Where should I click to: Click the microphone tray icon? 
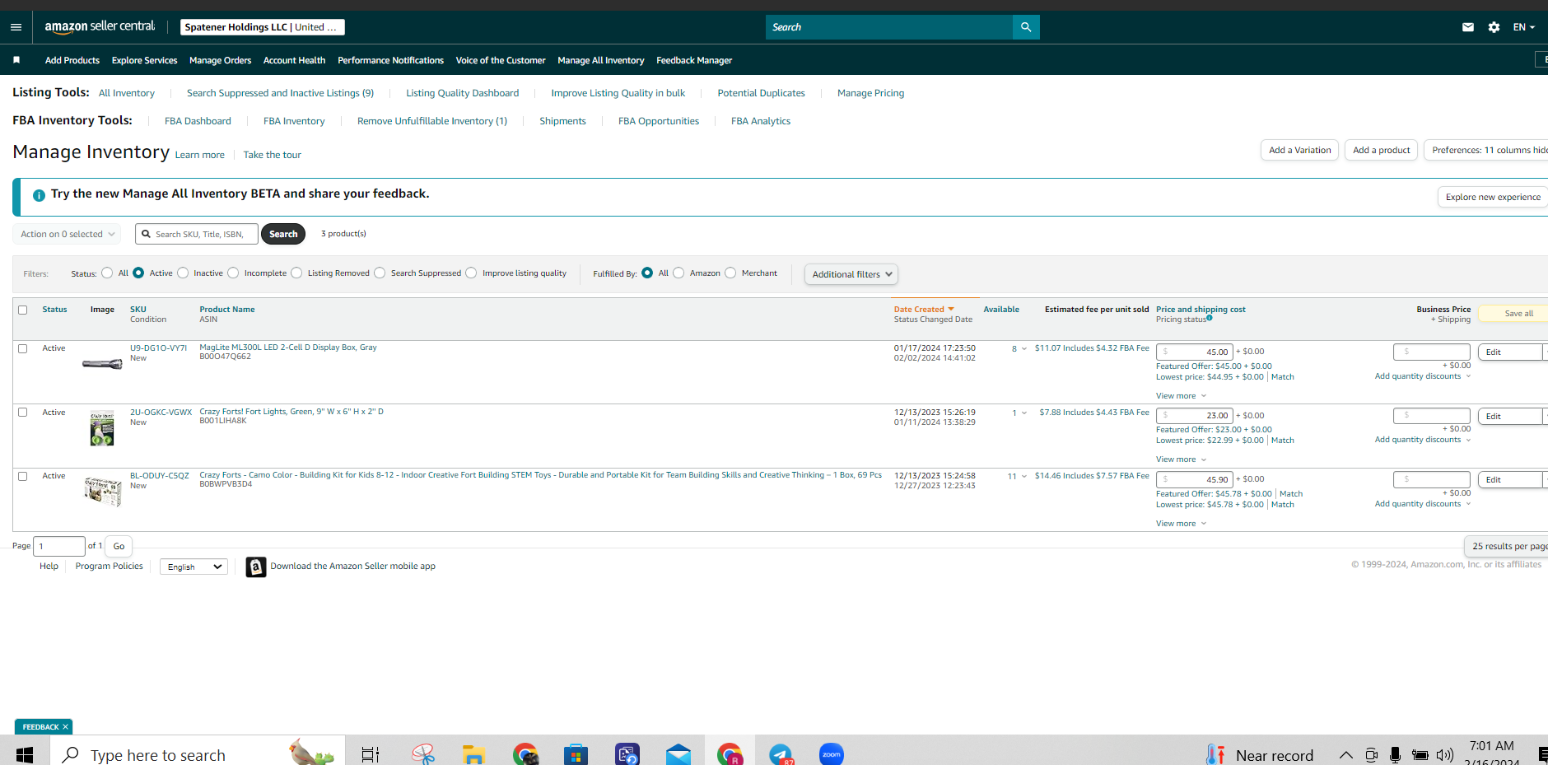[1395, 755]
